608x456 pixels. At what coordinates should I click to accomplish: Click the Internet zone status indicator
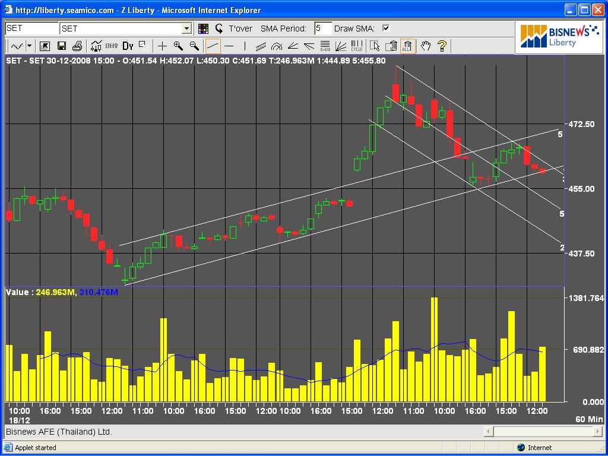click(534, 448)
